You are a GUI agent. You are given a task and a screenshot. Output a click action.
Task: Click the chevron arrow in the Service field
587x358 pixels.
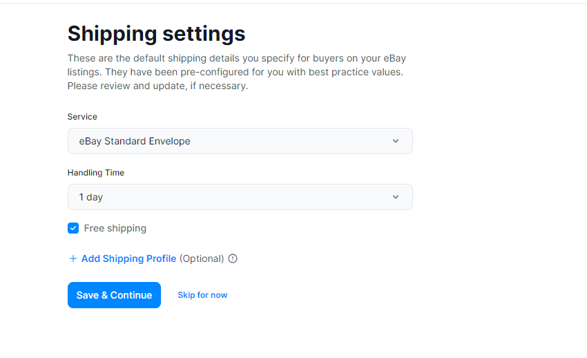point(395,141)
